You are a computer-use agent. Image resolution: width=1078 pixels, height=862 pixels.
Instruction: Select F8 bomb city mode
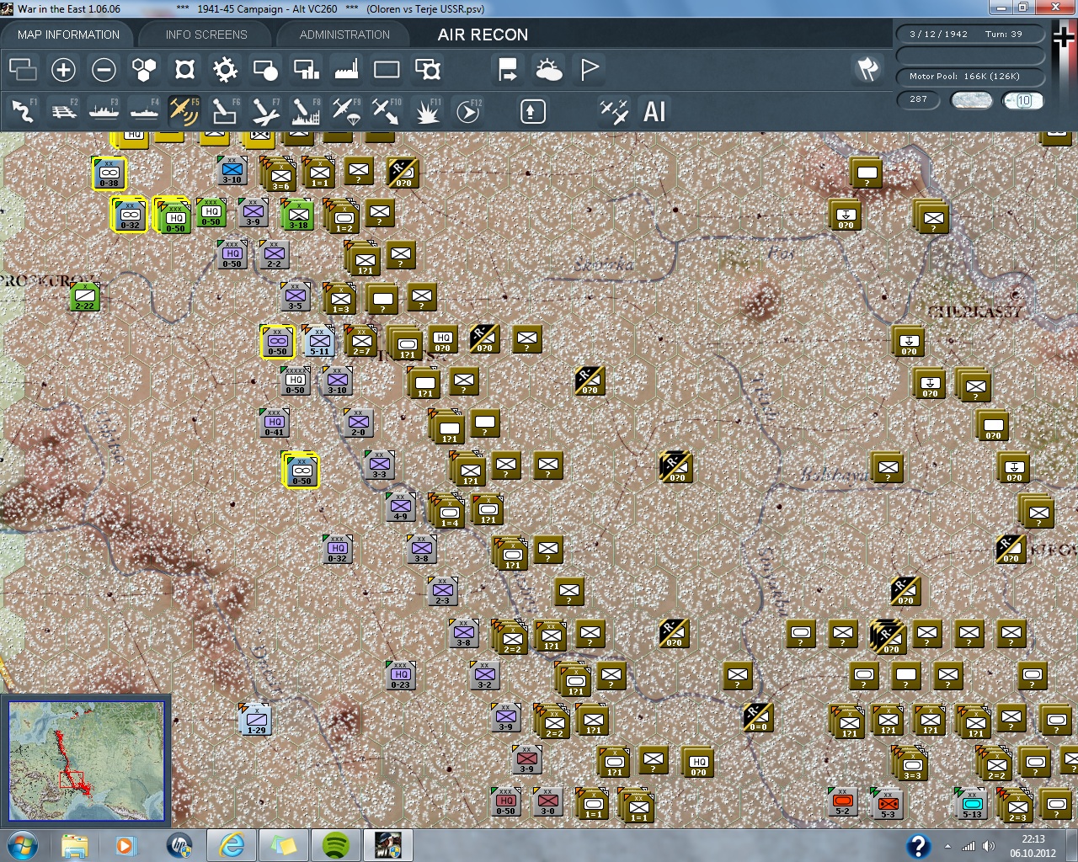pos(306,111)
